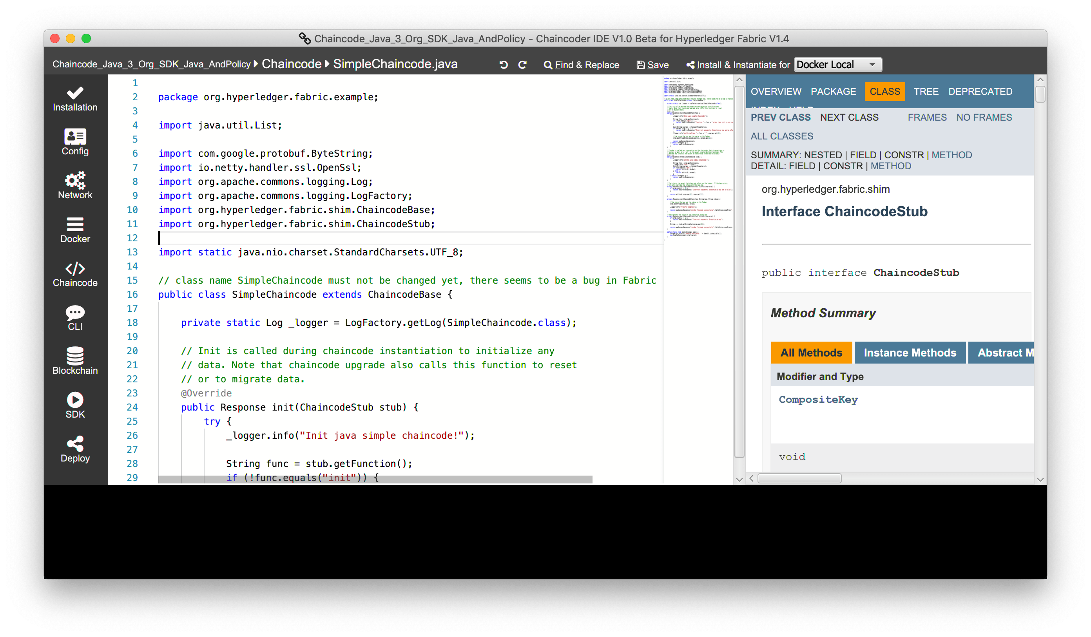Click Install & Instantiate
Viewport: 1091px width, 637px height.
click(737, 65)
